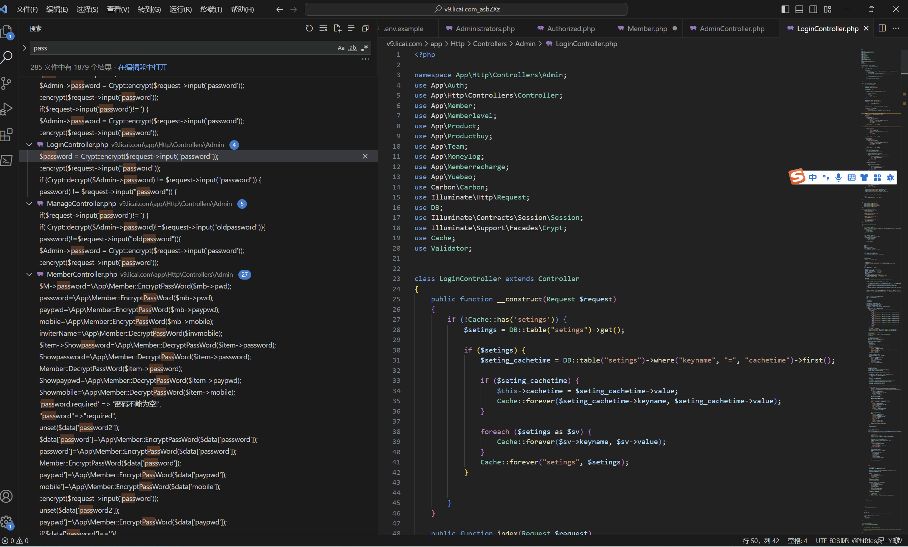Expand the replace field chevron
908x547 pixels.
24,48
